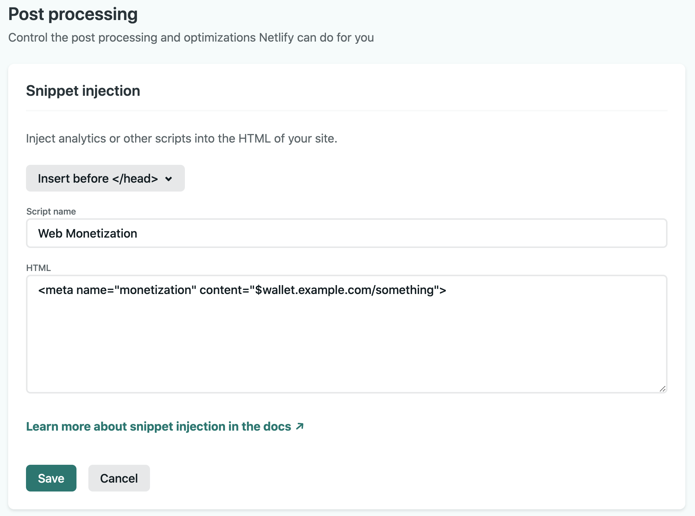Select the "Web Monetization" text value
This screenshot has width=695, height=516.
[88, 233]
